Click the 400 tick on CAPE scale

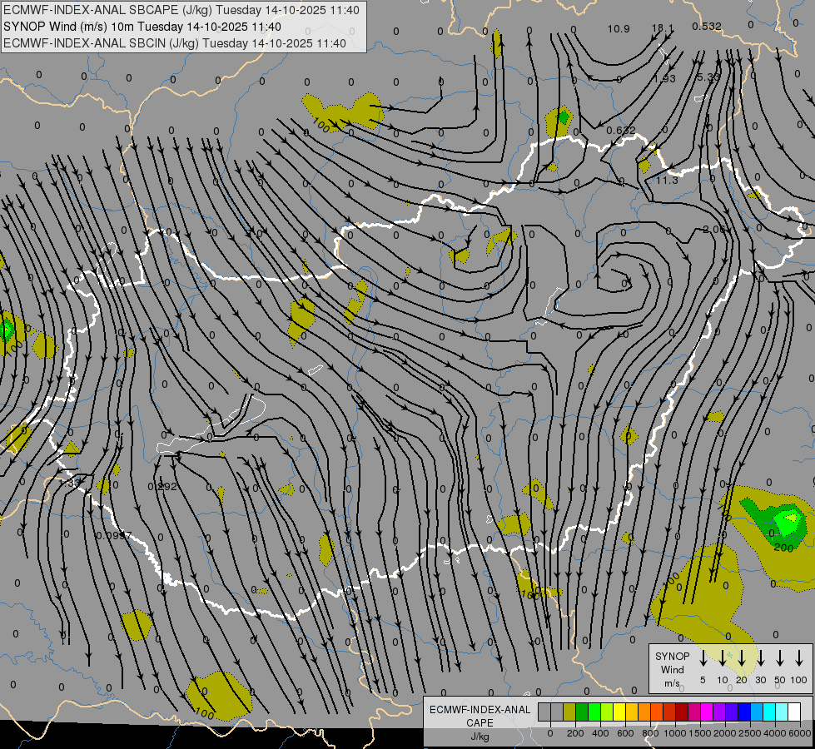click(x=600, y=733)
